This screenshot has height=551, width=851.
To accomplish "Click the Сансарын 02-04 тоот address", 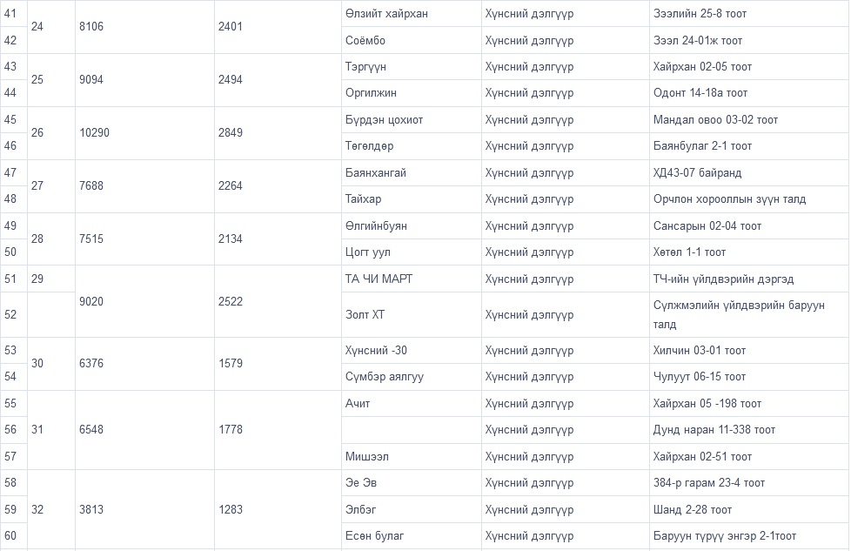I will (707, 226).
